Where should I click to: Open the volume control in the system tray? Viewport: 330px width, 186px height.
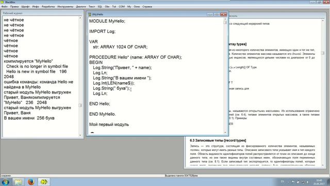coord(307,182)
